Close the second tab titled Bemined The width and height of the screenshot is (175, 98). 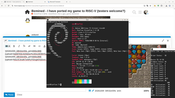point(45,2)
